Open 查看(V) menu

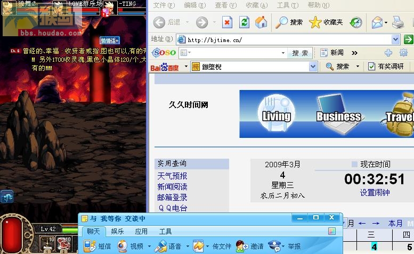coord(226,5)
